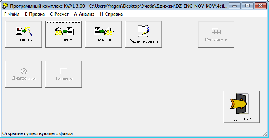269x138 pixels.
Task: Open the H-Справка help menu
Action: [x=111, y=14]
